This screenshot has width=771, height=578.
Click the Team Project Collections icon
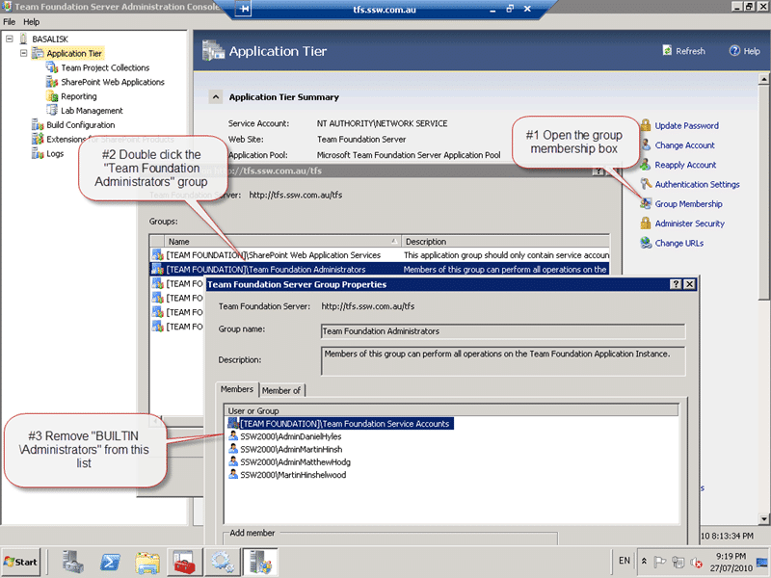pos(52,67)
